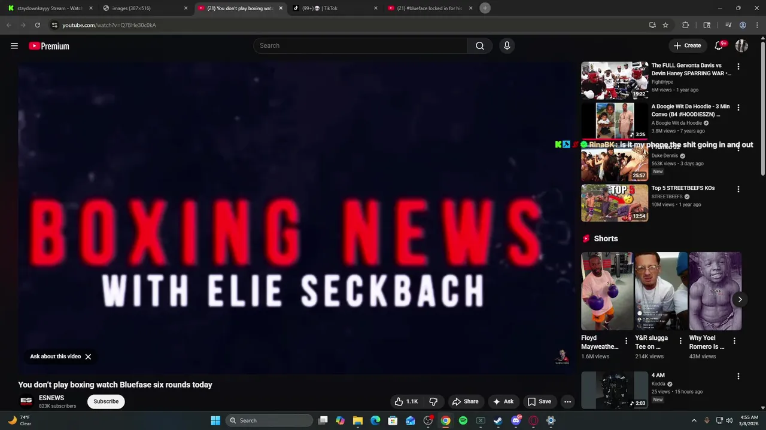Viewport: 766px width, 430px height.
Task: Open Windows Start menu
Action: [215, 420]
